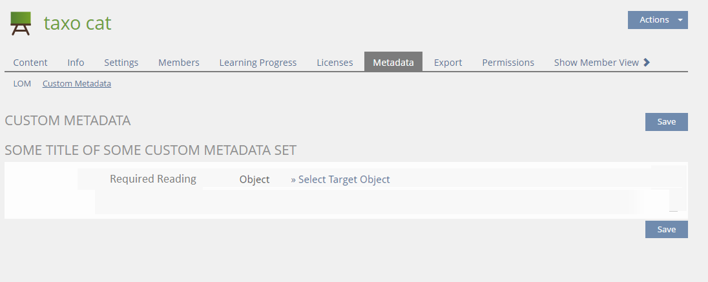Go to the Permissions tab
The height and width of the screenshot is (282, 708).
[508, 63]
